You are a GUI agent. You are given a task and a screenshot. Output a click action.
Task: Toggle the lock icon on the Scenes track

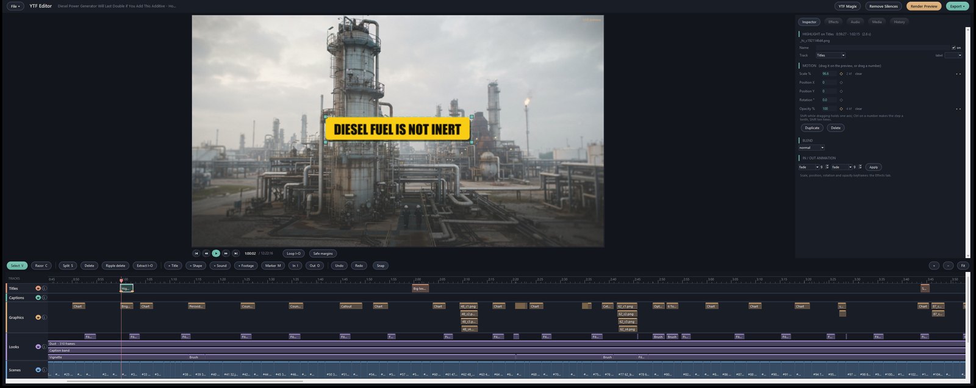pyautogui.click(x=45, y=370)
